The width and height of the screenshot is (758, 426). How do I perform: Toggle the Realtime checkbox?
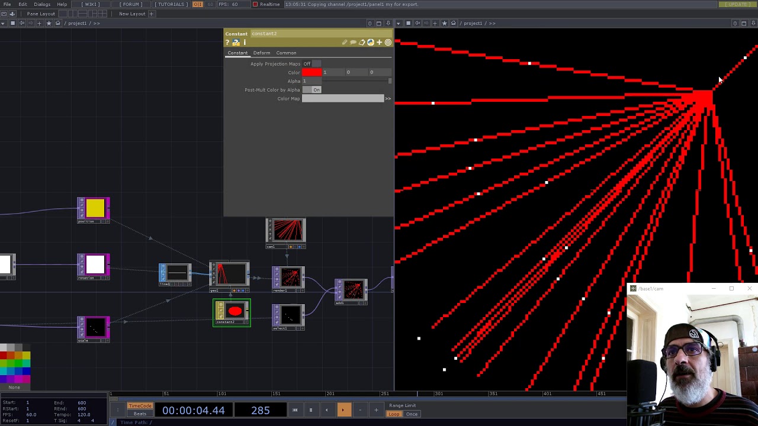pos(255,4)
